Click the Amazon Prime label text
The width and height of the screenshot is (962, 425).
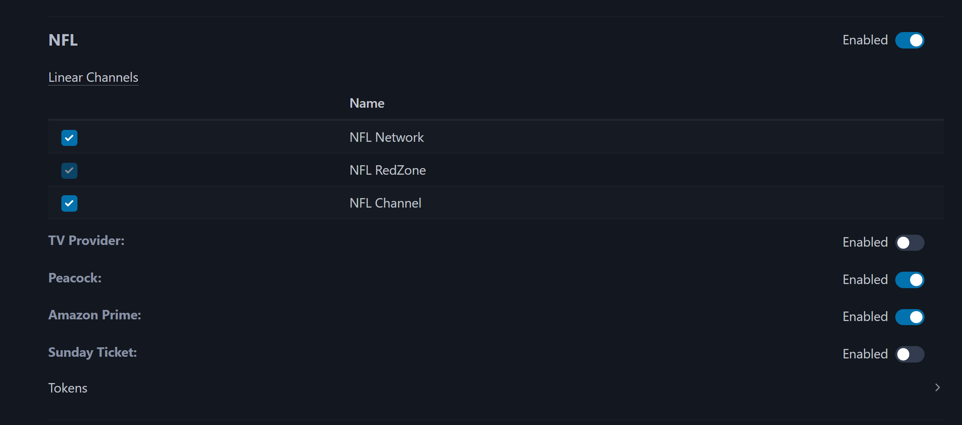pyautogui.click(x=94, y=315)
